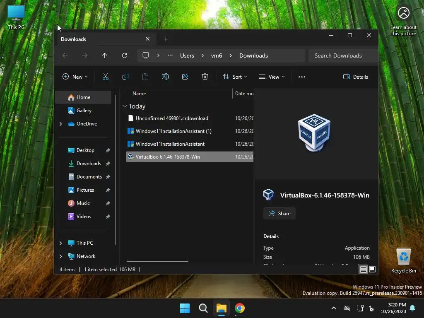Toggle the Details pane button
This screenshot has height=318, width=424.
point(355,77)
